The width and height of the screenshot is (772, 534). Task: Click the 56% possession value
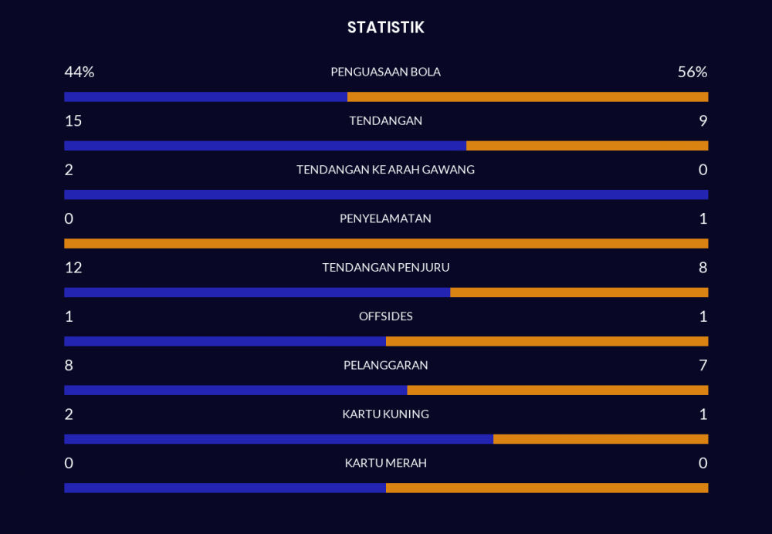[x=692, y=72]
